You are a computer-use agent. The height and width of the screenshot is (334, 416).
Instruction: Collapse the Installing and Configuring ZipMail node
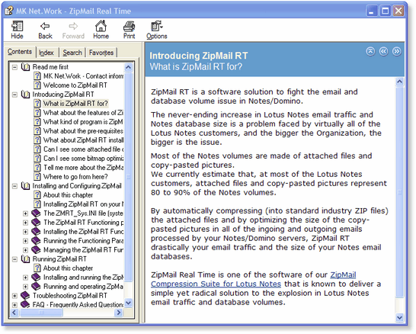point(15,186)
